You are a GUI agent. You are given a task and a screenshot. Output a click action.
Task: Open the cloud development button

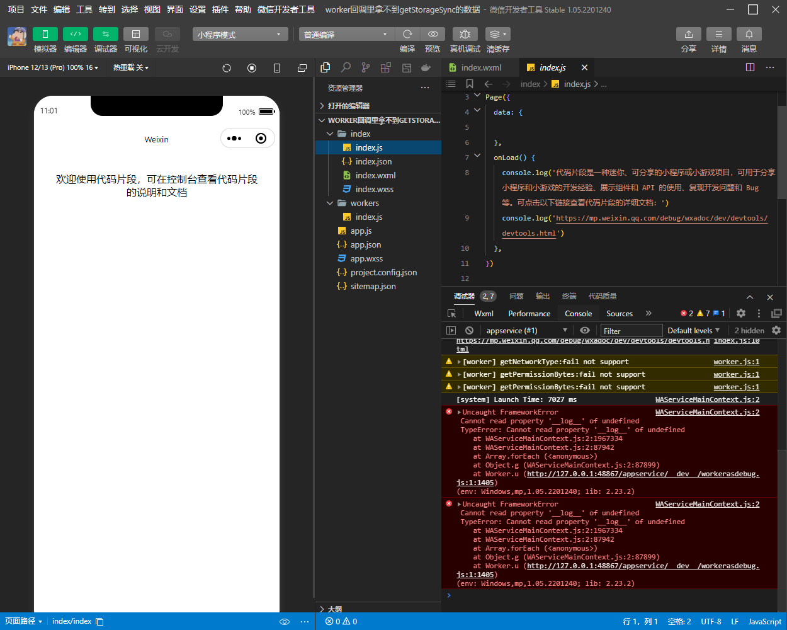tap(167, 34)
